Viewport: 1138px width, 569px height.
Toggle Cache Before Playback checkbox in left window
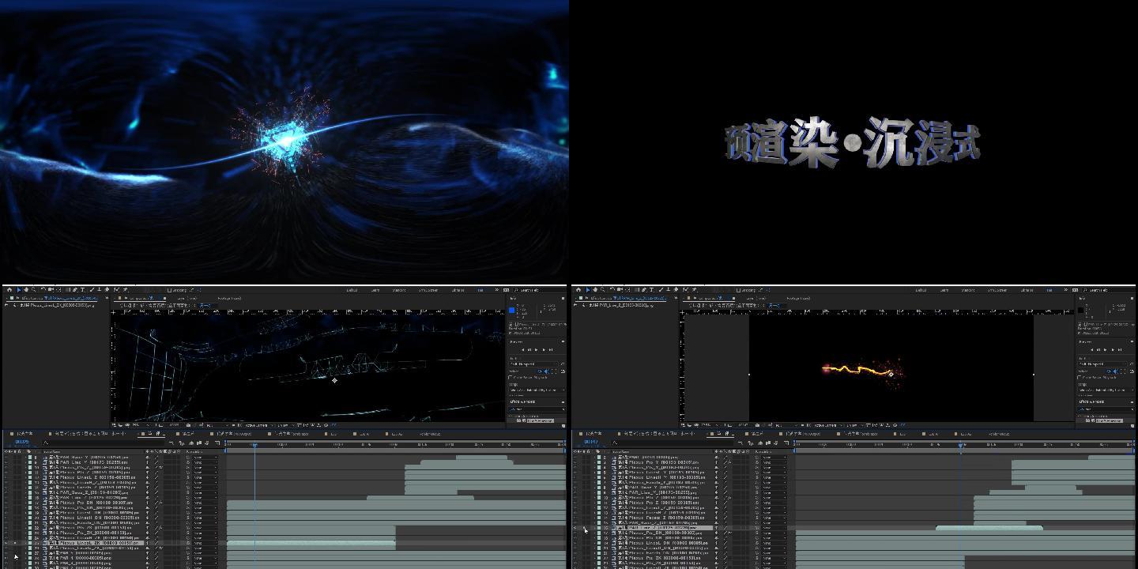[x=511, y=377]
